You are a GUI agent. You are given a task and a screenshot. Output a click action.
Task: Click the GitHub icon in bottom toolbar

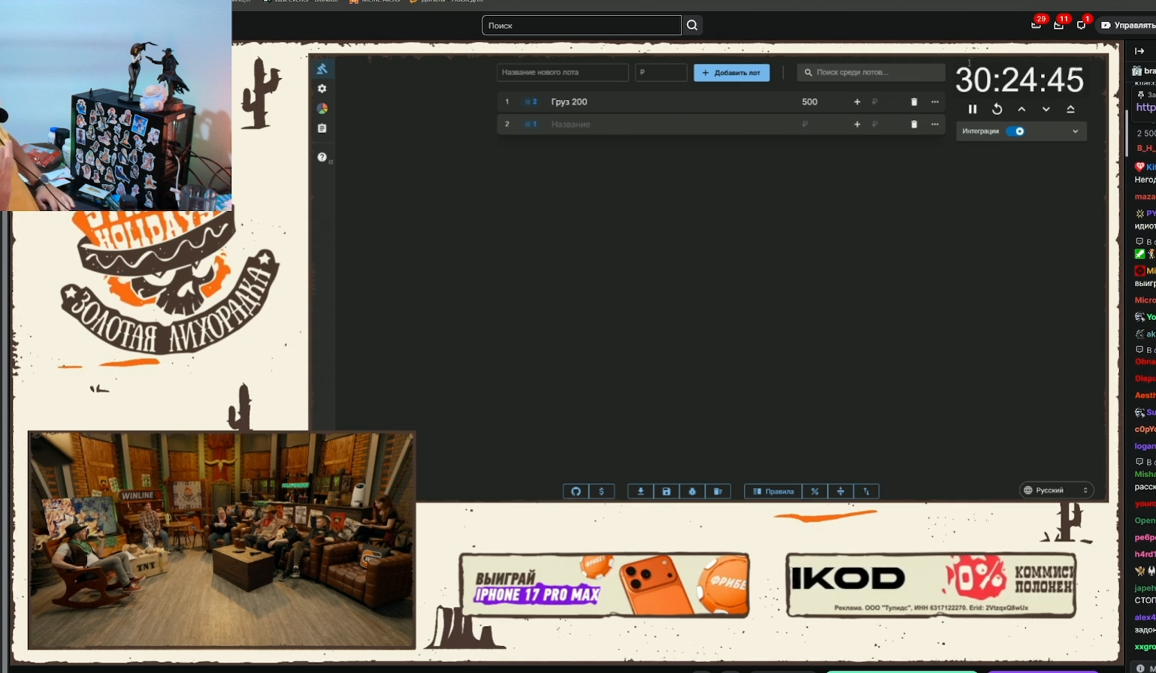pos(576,491)
